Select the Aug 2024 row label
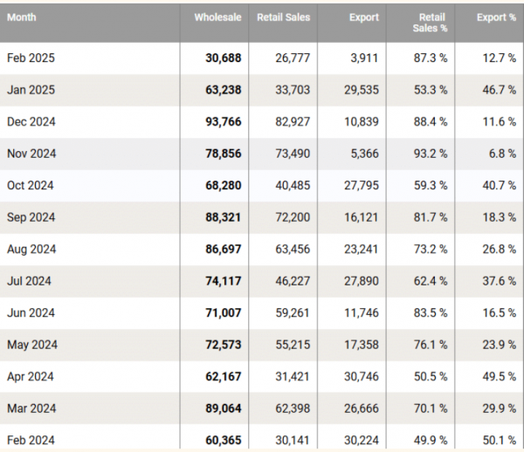The height and width of the screenshot is (452, 524). (x=31, y=249)
